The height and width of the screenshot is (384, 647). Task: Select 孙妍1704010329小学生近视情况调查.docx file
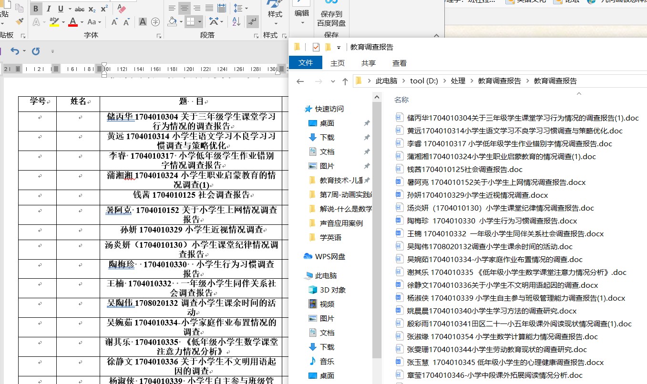[x=477, y=195]
